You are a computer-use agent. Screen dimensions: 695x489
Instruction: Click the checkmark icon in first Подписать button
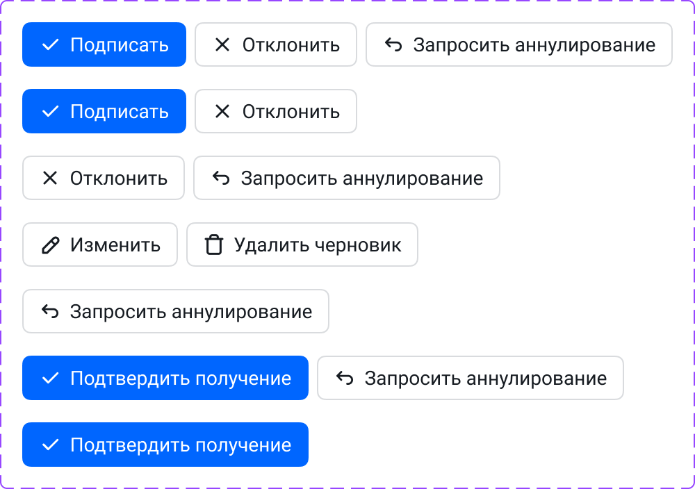pyautogui.click(x=49, y=44)
